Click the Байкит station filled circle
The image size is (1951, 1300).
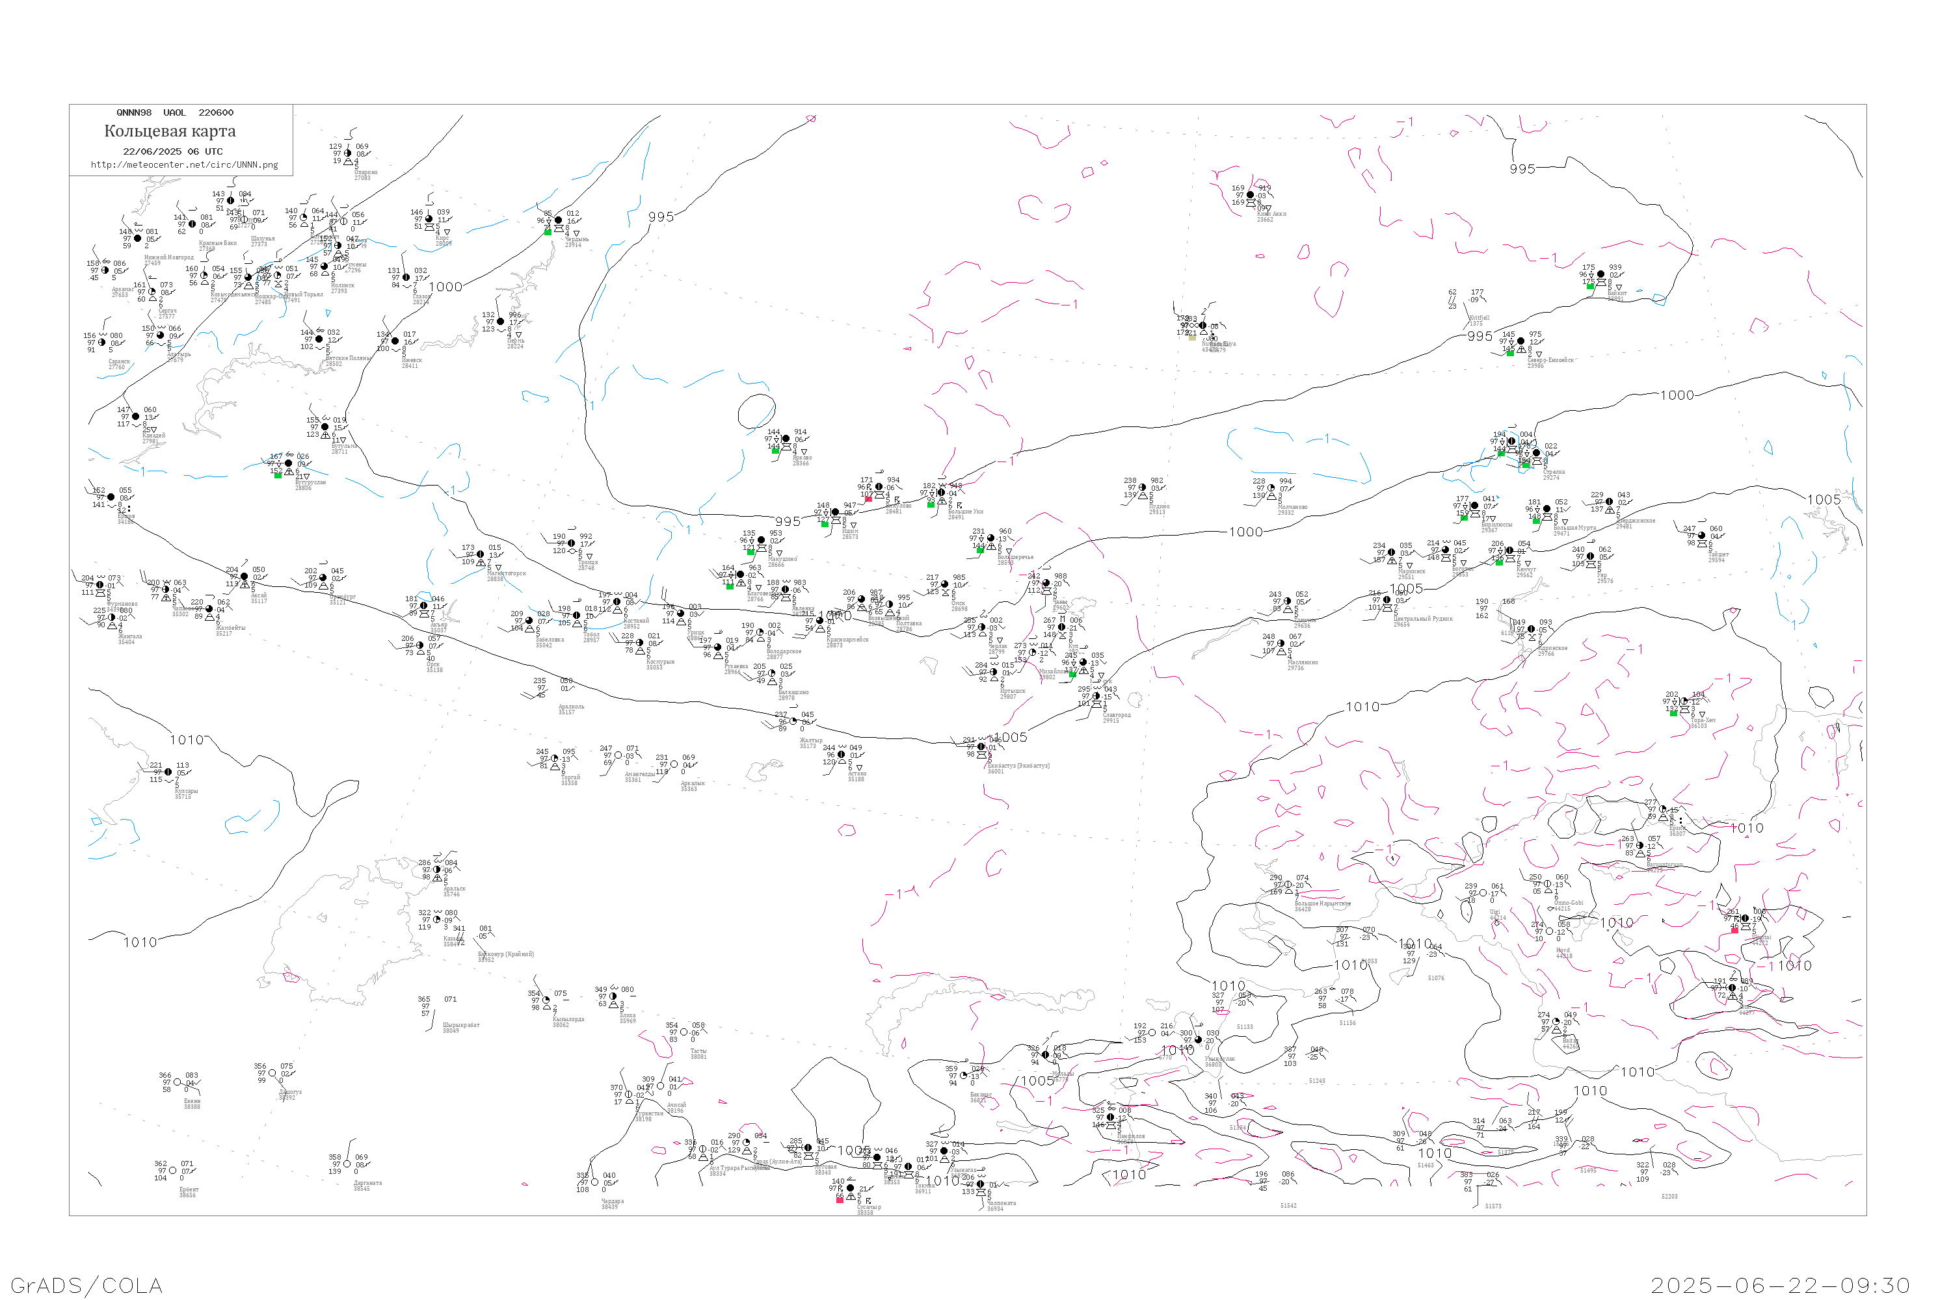(1600, 274)
